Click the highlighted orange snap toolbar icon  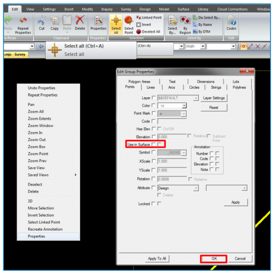coord(243,46)
